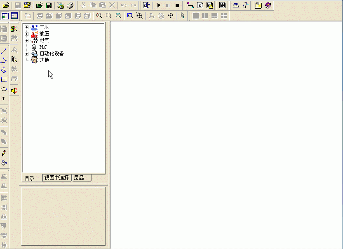This screenshot has height=249, width=343.
Task: Select the arrow pointer selection tool
Action: [x=183, y=16]
